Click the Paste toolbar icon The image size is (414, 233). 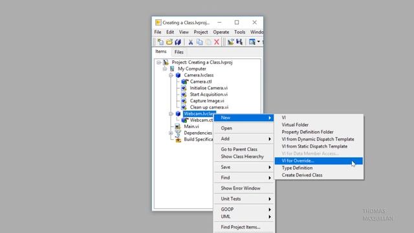(x=208, y=41)
